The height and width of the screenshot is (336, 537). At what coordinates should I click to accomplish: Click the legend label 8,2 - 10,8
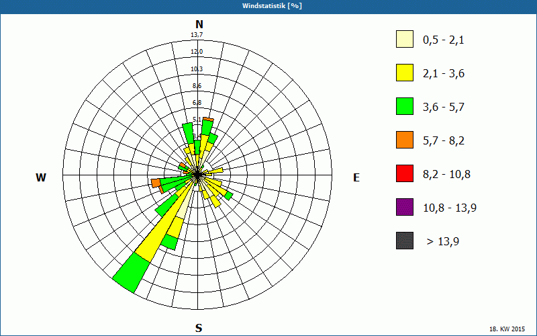tap(446, 175)
